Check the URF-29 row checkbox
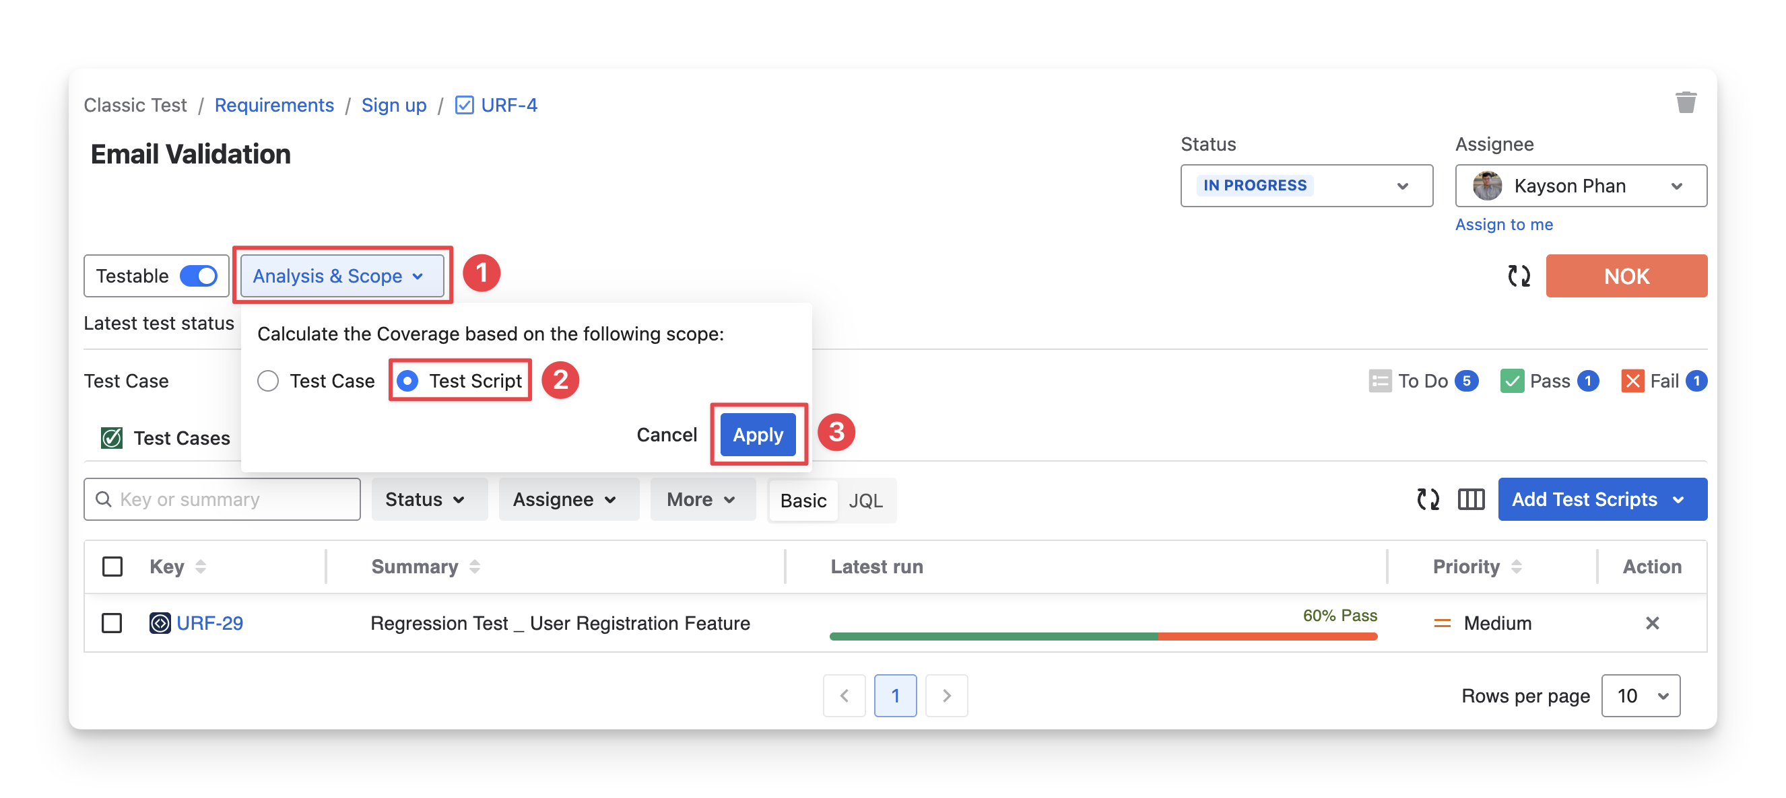Viewport: 1786px width, 798px height. click(x=112, y=624)
